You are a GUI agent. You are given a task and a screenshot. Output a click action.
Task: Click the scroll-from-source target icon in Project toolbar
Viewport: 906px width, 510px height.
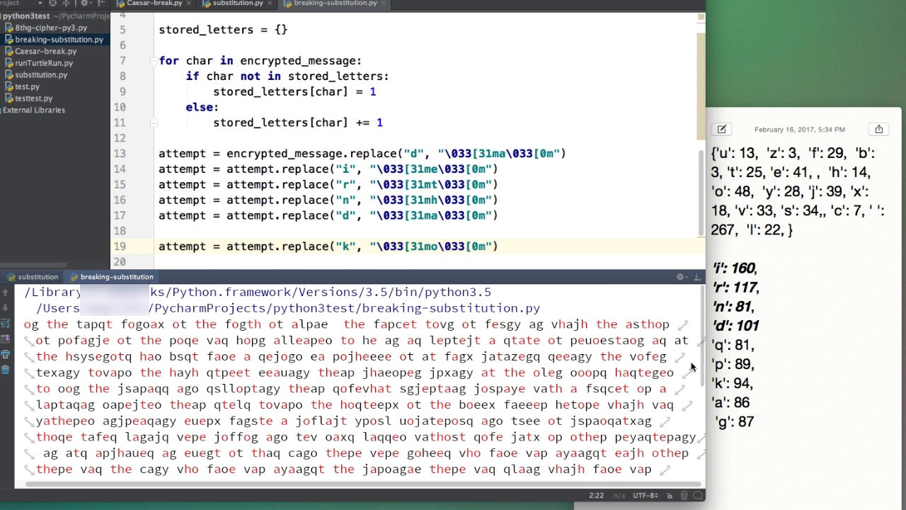(x=53, y=4)
